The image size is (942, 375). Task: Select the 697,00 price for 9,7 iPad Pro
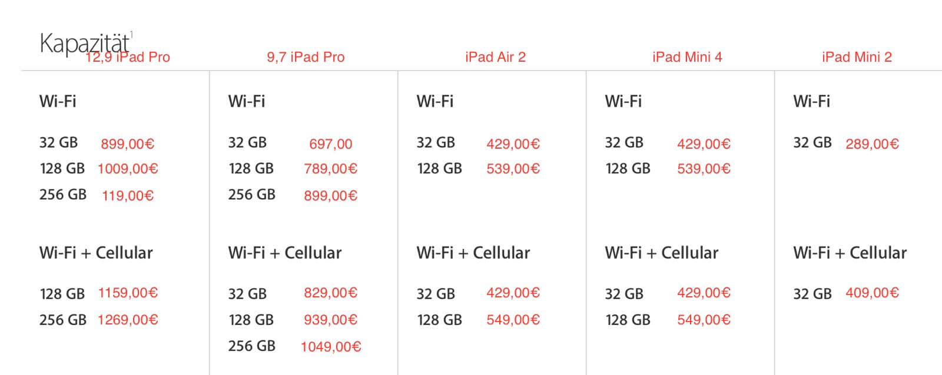330,144
